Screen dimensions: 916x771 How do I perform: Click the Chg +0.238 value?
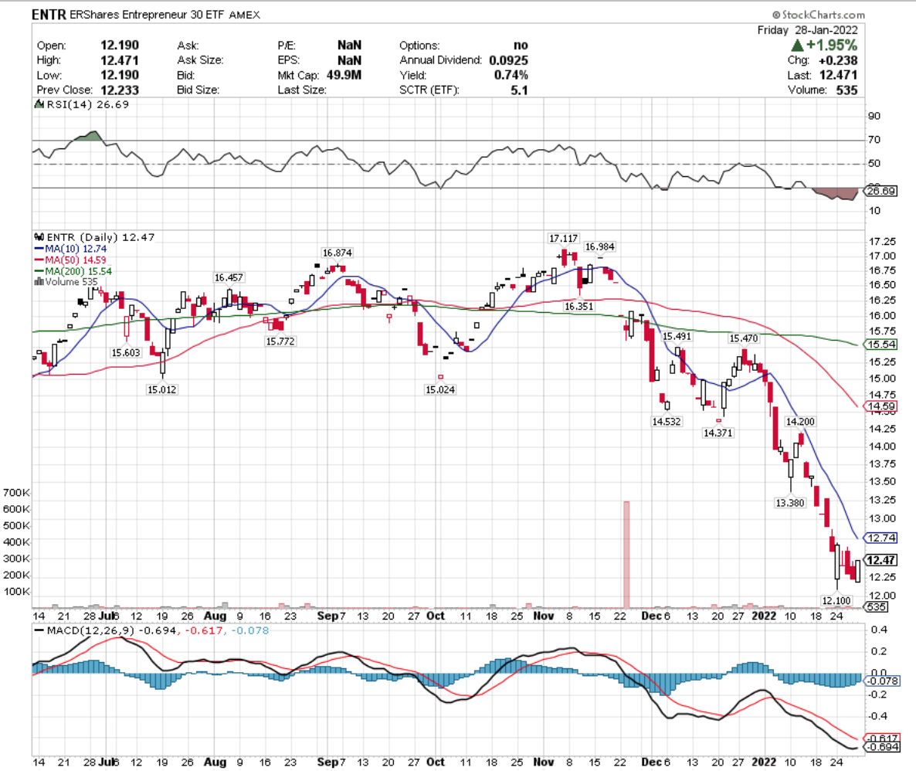click(838, 60)
